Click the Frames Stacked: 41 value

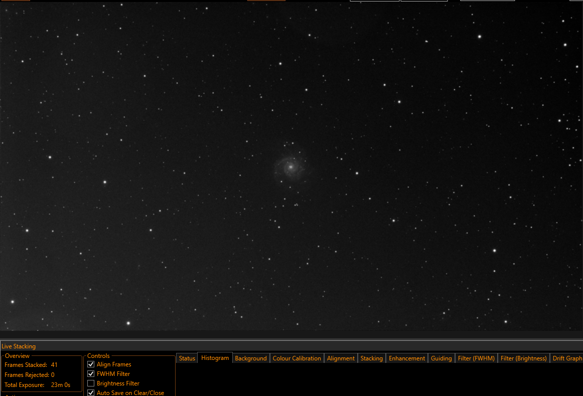54,365
